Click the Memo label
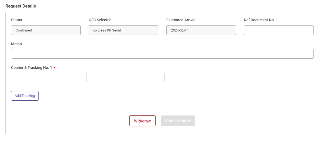Screen dimensions: 323x141 coord(16,44)
